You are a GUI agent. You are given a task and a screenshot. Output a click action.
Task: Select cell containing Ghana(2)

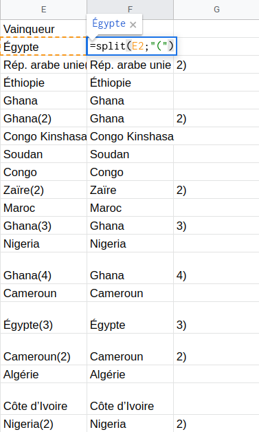43,118
